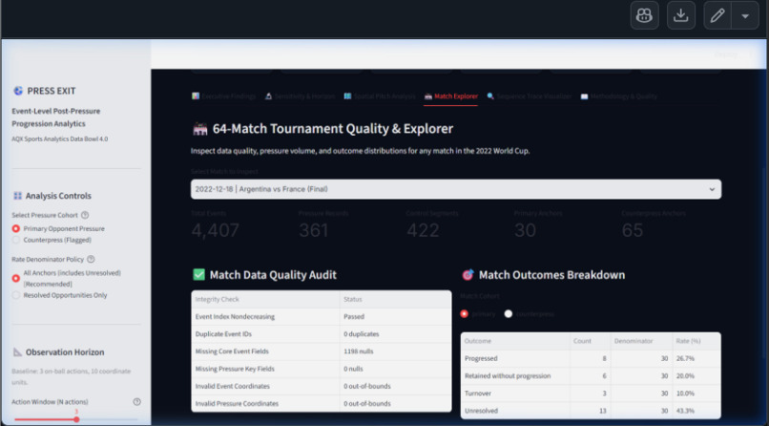Switch to Sensitivity & Horizon tab

click(x=300, y=96)
